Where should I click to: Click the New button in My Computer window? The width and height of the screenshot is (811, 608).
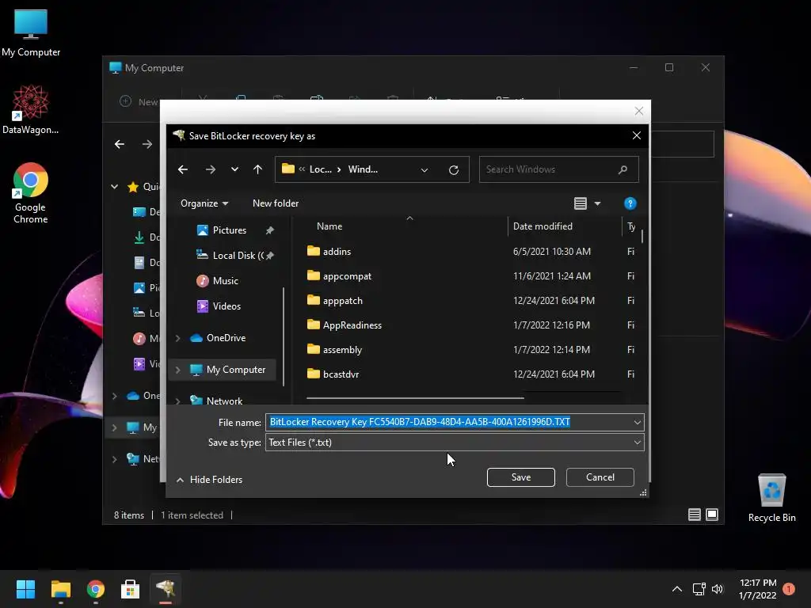pyautogui.click(x=139, y=102)
